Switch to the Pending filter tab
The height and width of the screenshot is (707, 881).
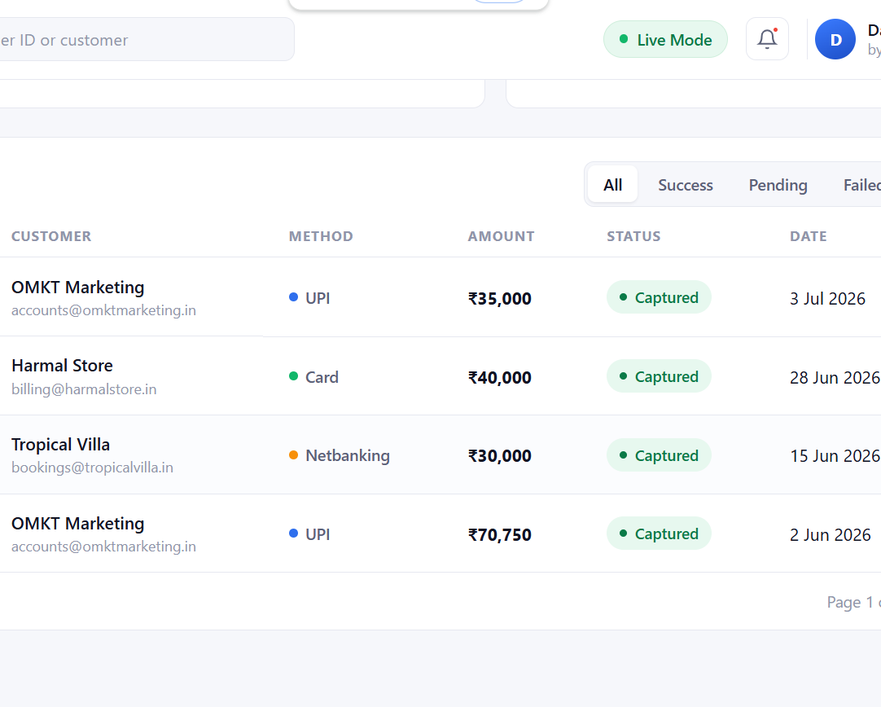click(778, 185)
